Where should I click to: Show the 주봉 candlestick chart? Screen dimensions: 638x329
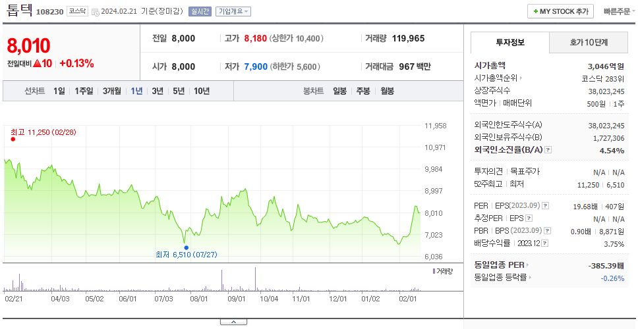click(x=363, y=91)
